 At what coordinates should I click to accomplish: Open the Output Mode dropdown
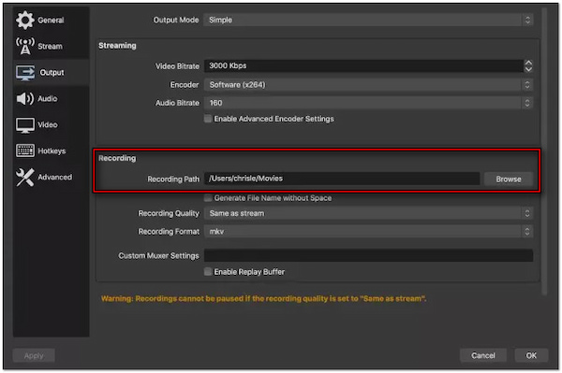(x=368, y=20)
